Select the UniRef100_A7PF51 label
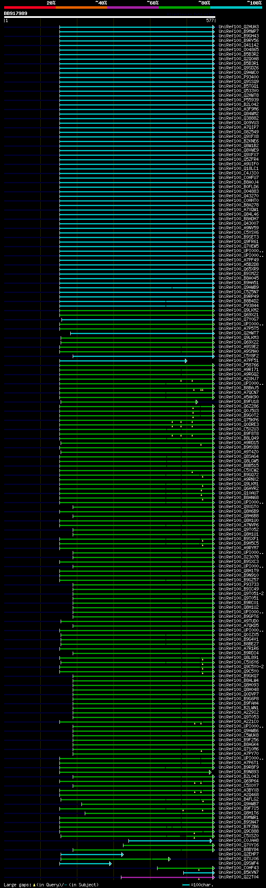Viewport: 266px width, 888px height. point(239,361)
